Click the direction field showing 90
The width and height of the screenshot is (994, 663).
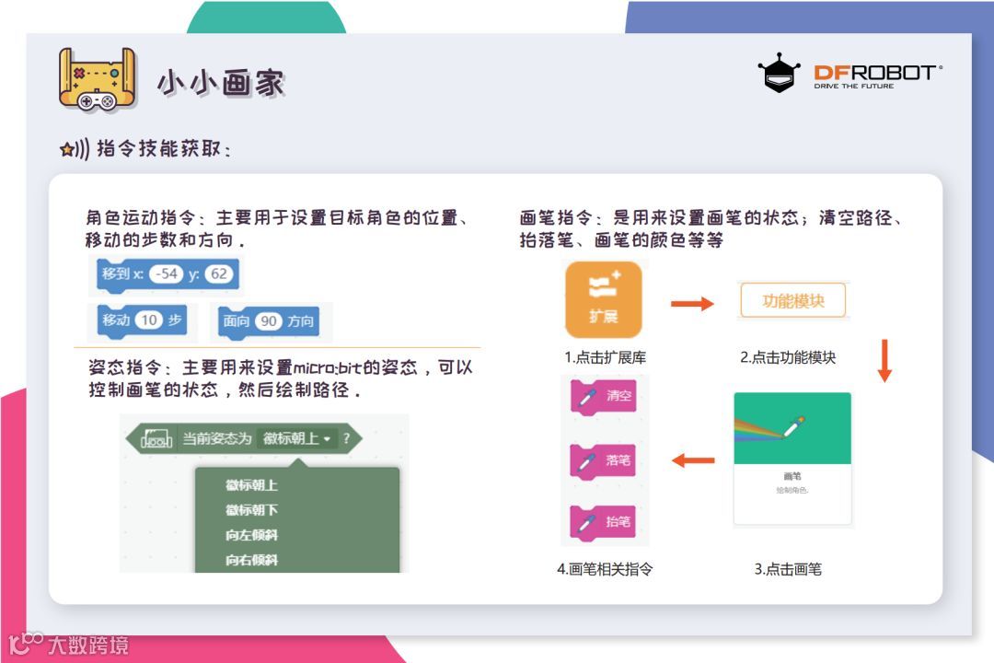click(268, 321)
